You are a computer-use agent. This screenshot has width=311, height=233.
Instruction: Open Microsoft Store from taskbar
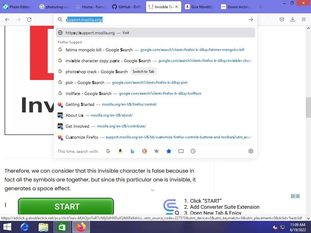62,227
